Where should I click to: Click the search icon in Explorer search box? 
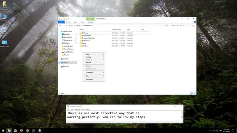(193, 25)
